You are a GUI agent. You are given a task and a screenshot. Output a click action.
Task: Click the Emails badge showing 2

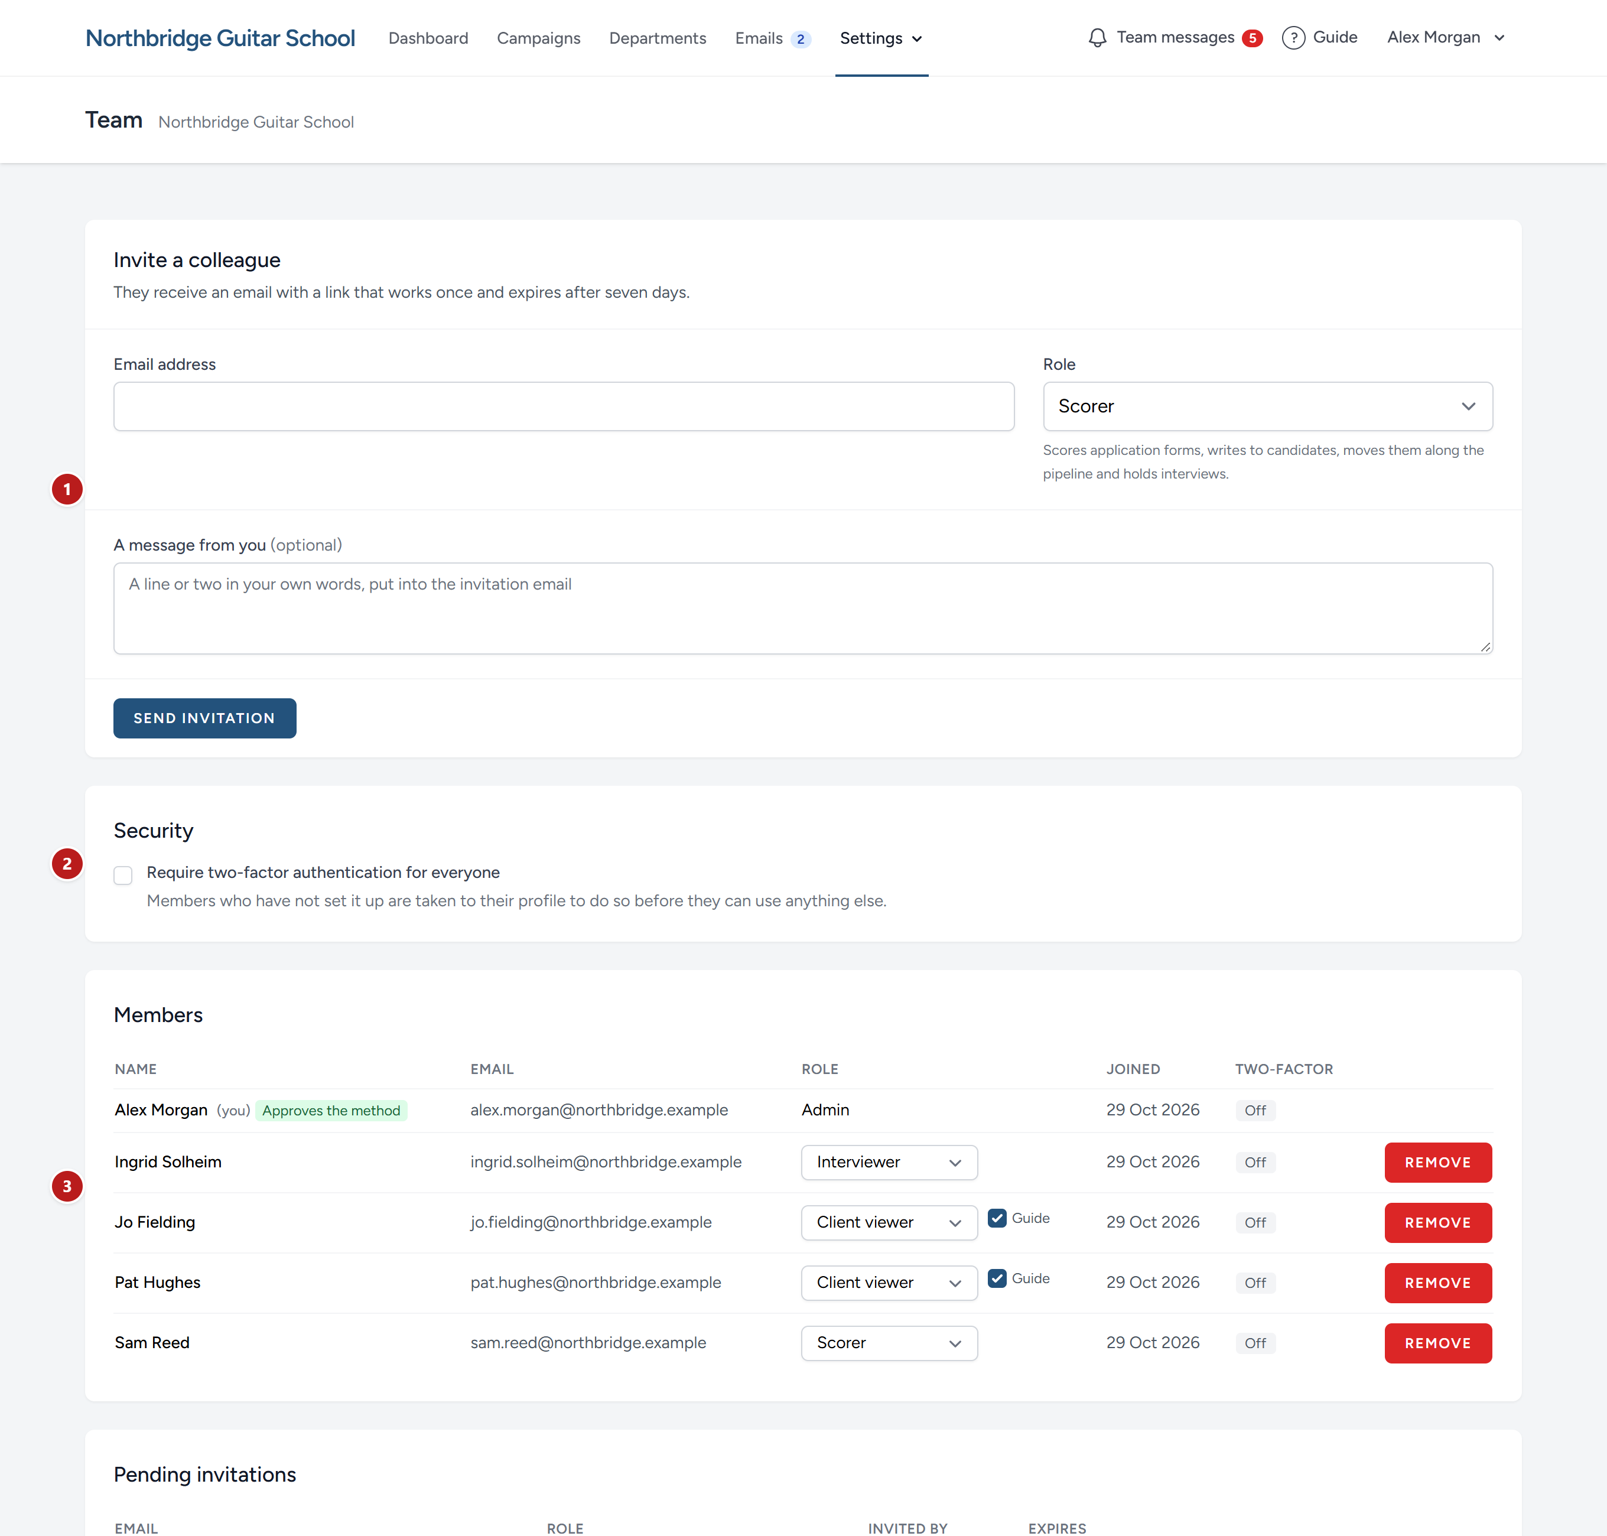point(800,40)
